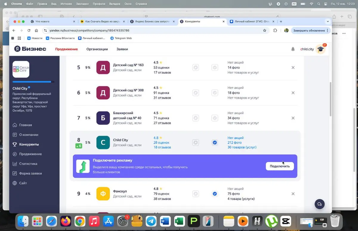Switch to the Личный кабинет 2ГИС tab
Image resolution: width=358 pixels, height=231 pixels.
252,21
